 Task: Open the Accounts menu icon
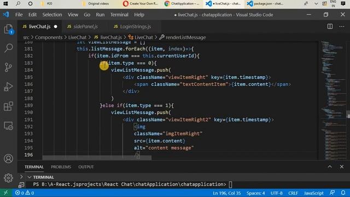pyautogui.click(x=9, y=159)
